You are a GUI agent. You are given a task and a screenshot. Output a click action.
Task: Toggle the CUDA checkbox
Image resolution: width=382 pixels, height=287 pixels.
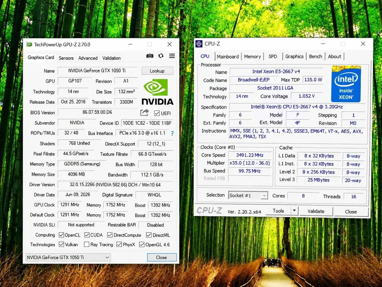pos(87,235)
